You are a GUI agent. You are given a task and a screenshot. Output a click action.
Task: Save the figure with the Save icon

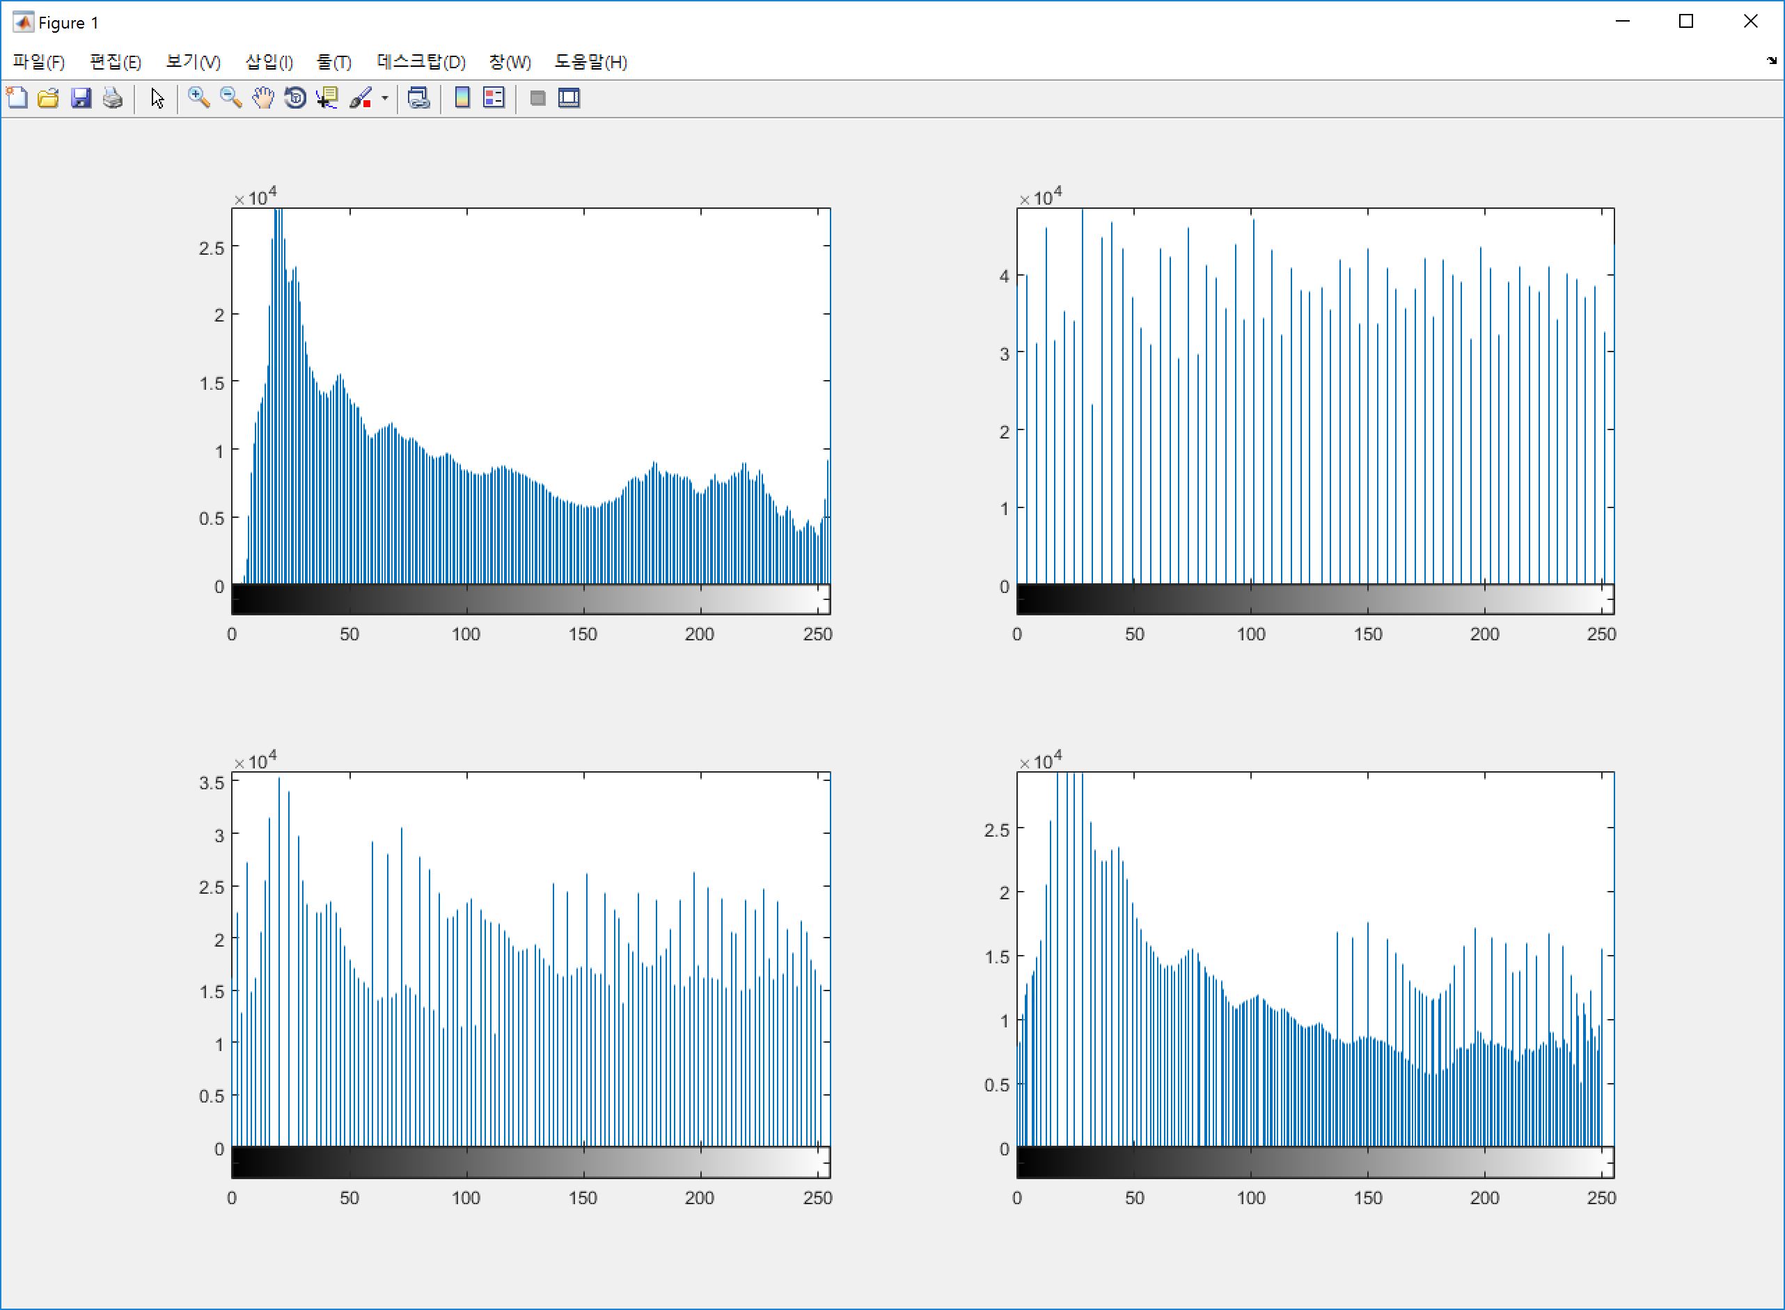point(80,98)
